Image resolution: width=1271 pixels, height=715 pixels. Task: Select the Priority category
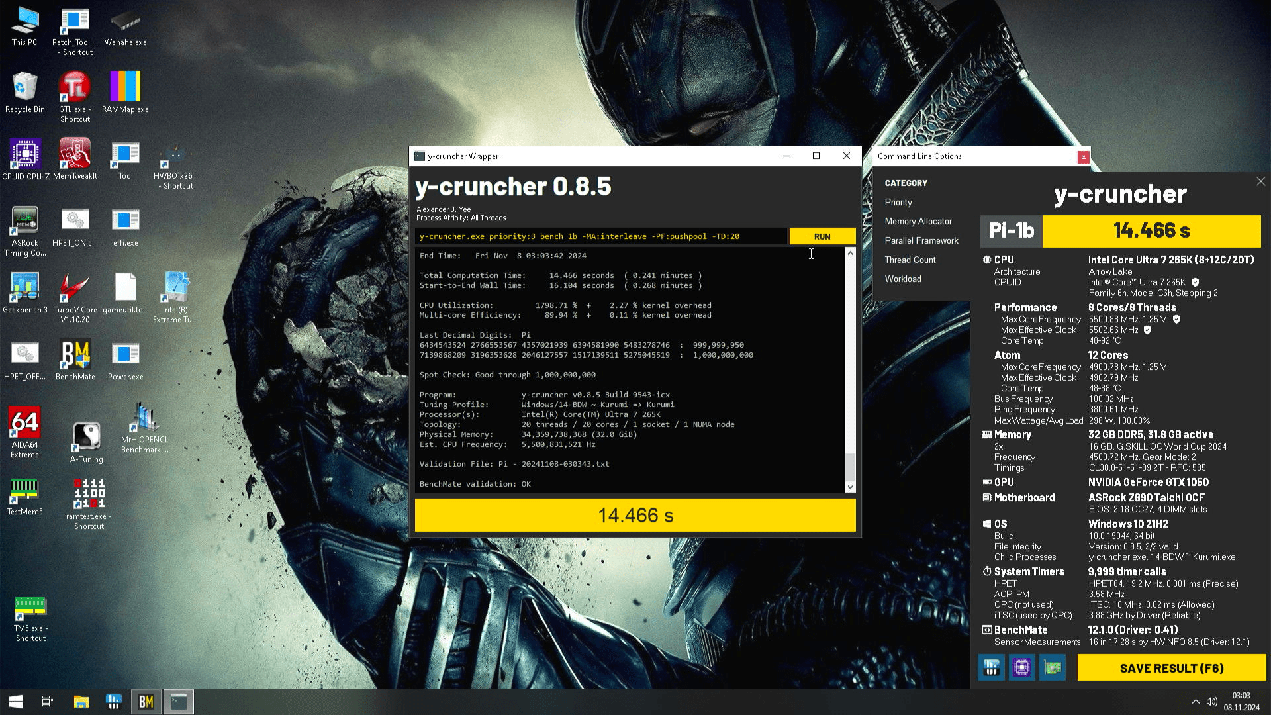(x=898, y=203)
